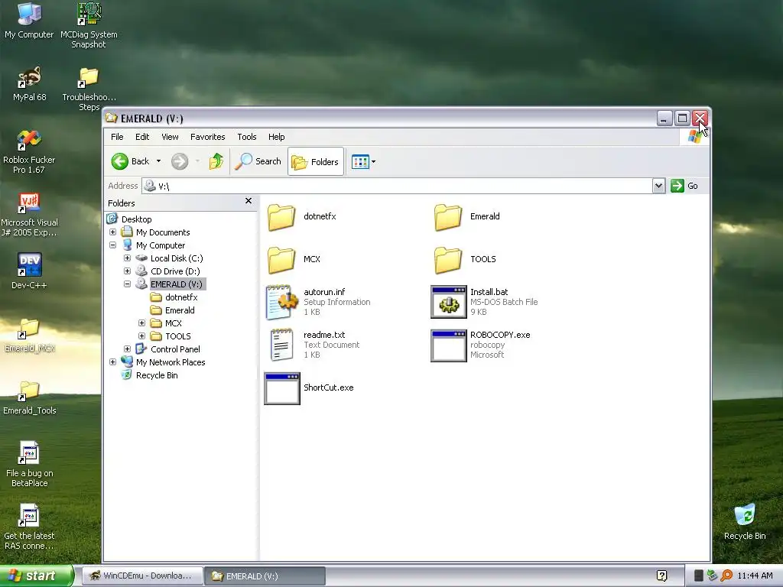
Task: Open the Back history dropdown arrow
Action: coord(159,161)
